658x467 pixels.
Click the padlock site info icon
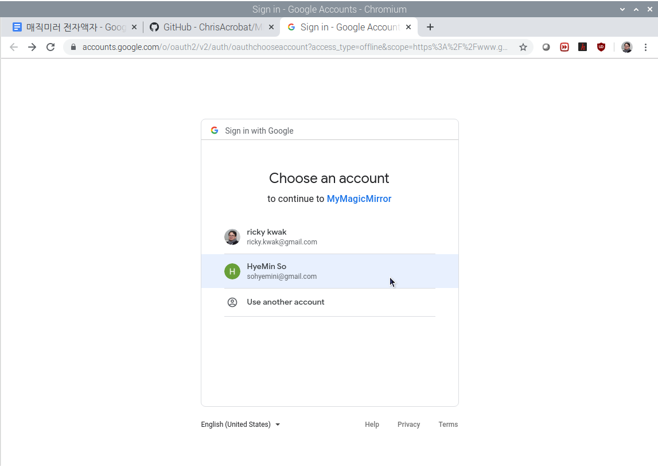(73, 47)
